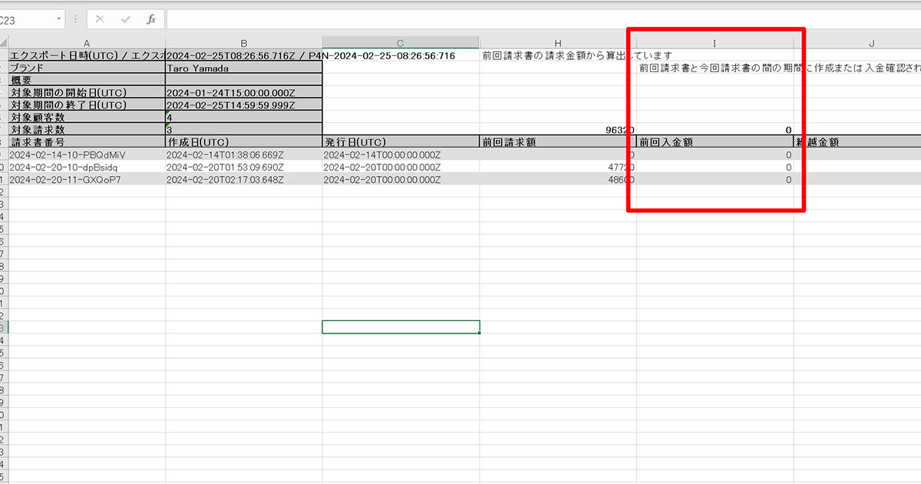Select the cell starting 2024-02-25T08:26:56.716Z
Viewport: 921px width, 484px height.
[x=244, y=55]
